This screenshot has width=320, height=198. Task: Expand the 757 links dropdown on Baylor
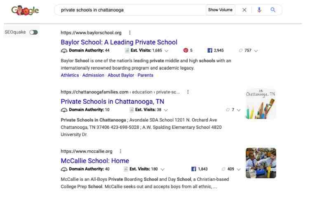click(x=256, y=51)
